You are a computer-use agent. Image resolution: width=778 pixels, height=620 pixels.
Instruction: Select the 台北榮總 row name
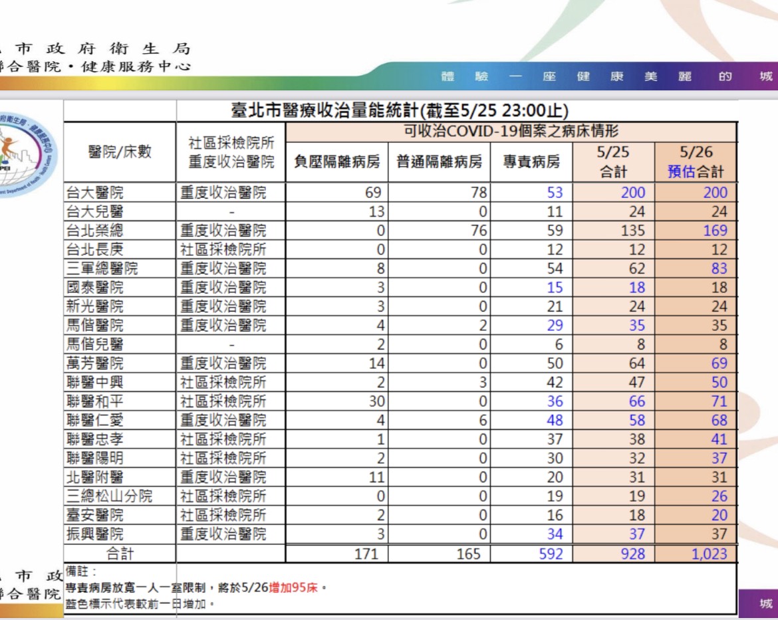pyautogui.click(x=95, y=231)
